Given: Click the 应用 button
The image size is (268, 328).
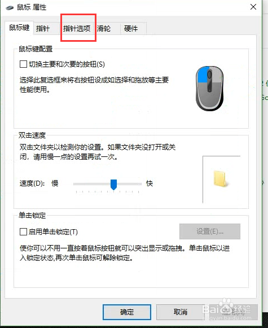Looking at the screenshot, I should coord(233,312).
